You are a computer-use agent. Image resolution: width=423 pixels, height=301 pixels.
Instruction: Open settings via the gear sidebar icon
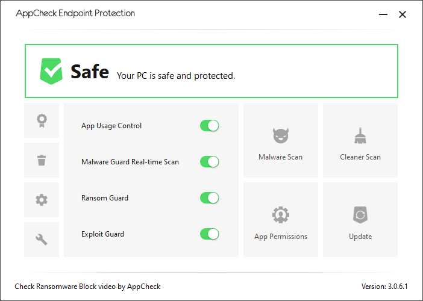click(x=42, y=200)
